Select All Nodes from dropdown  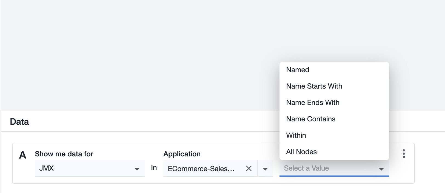click(334, 152)
